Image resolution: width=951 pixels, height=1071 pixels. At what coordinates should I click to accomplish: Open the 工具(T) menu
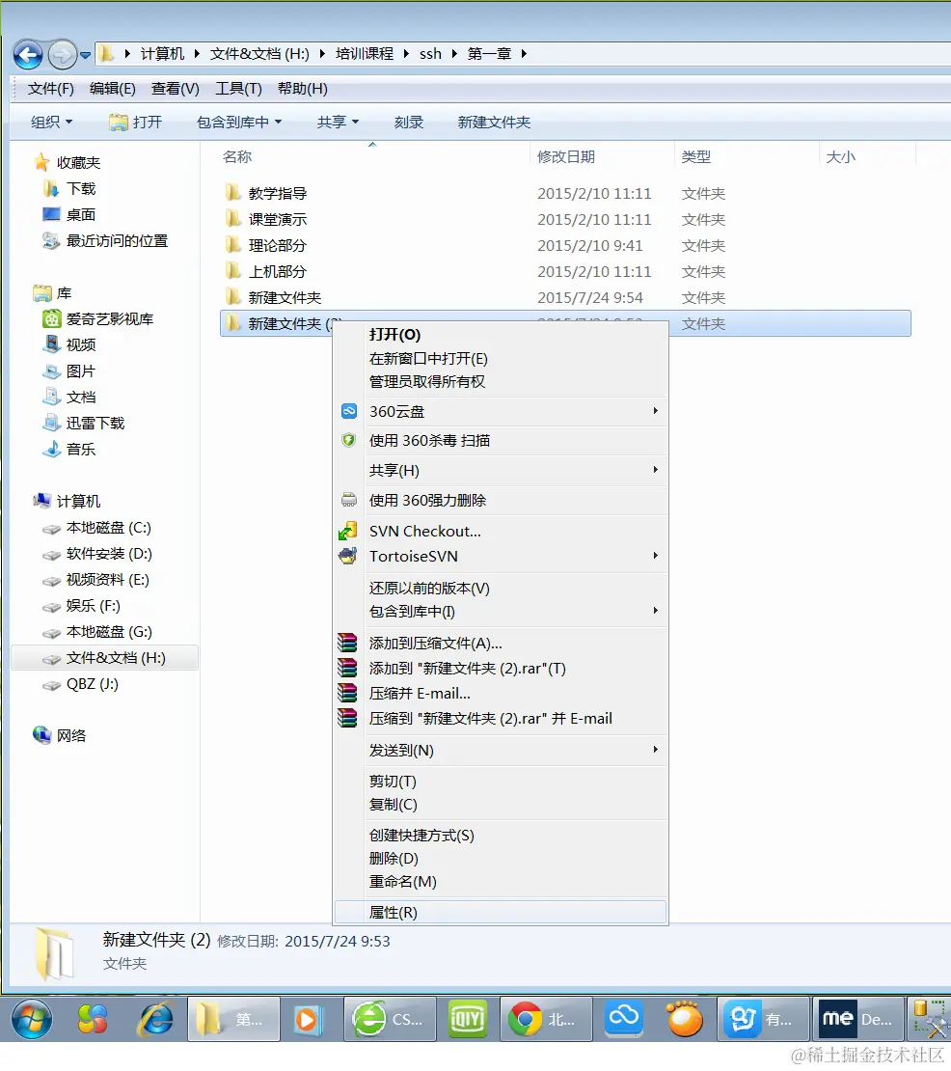click(238, 88)
